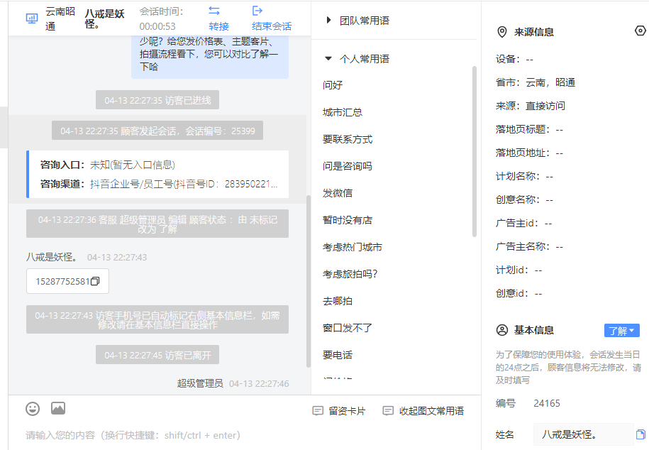649x450 pixels.
Task: Click the 会话编号 25399 system message
Action: coord(157,131)
